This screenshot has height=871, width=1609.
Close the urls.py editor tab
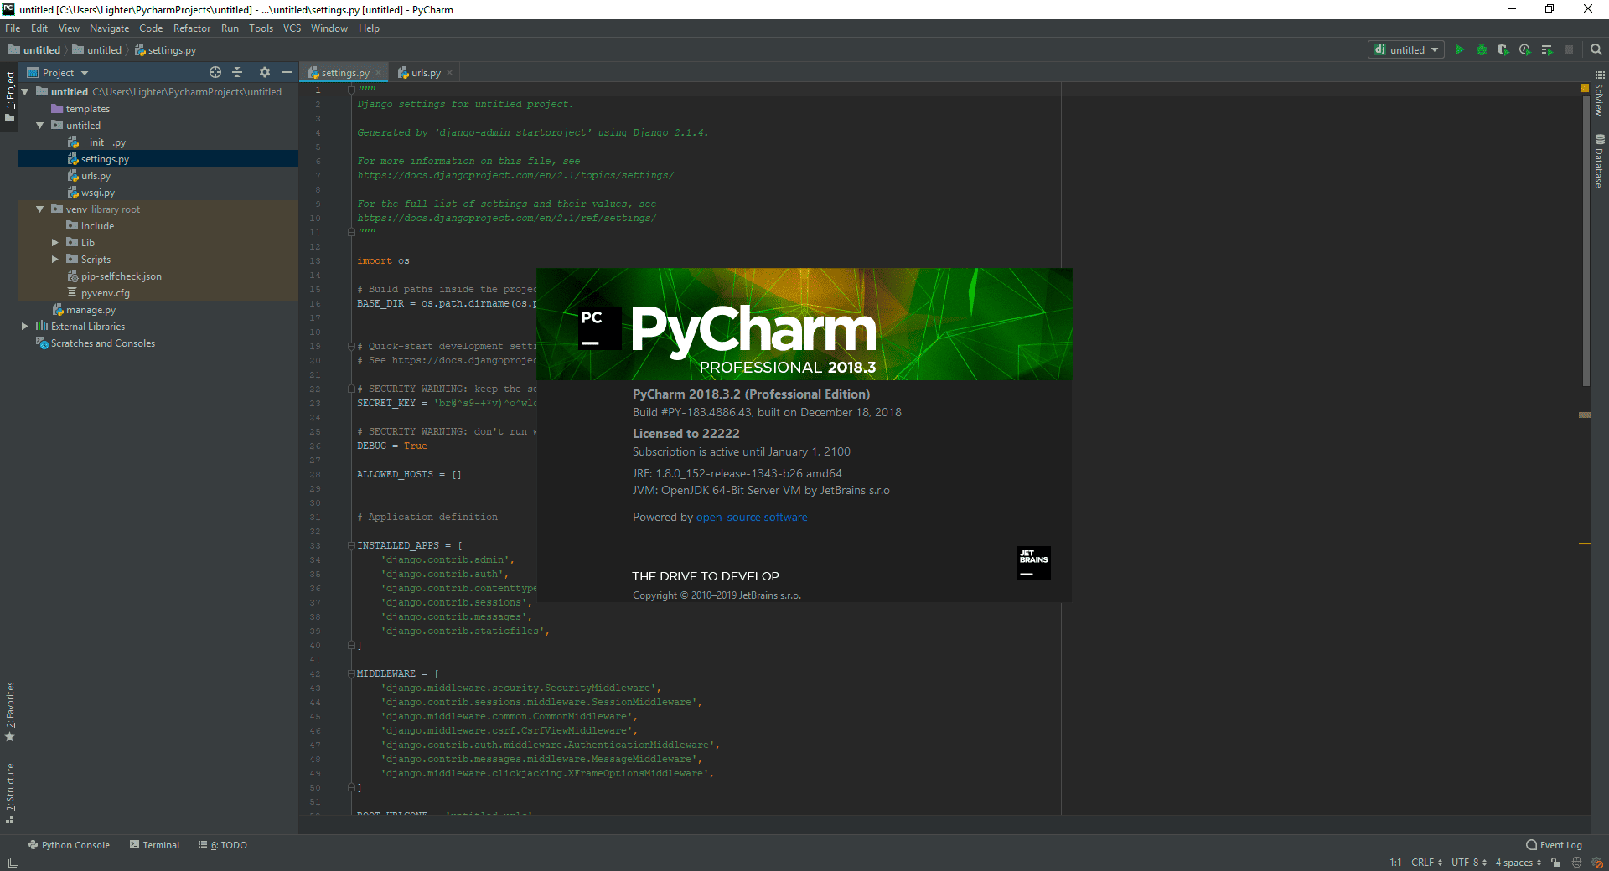coord(450,73)
